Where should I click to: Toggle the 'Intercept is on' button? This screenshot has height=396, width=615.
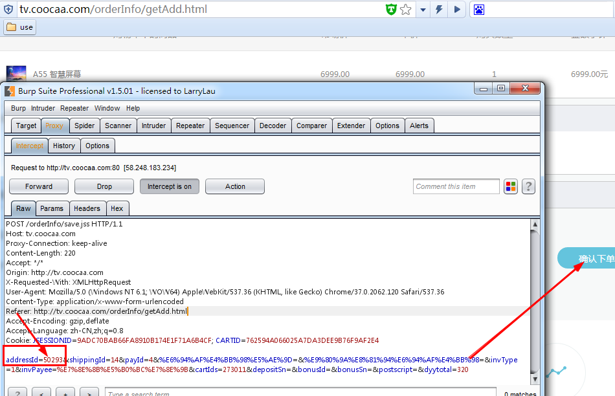point(170,186)
